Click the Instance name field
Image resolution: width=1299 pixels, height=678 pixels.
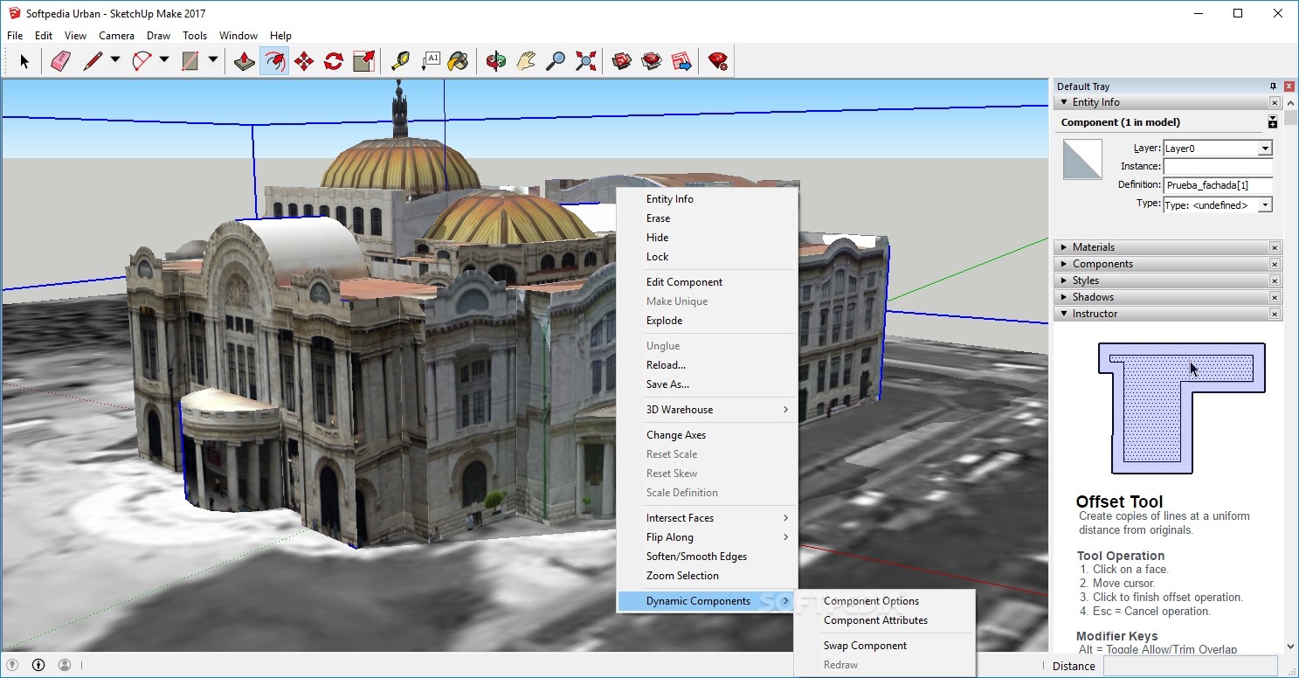[1218, 166]
